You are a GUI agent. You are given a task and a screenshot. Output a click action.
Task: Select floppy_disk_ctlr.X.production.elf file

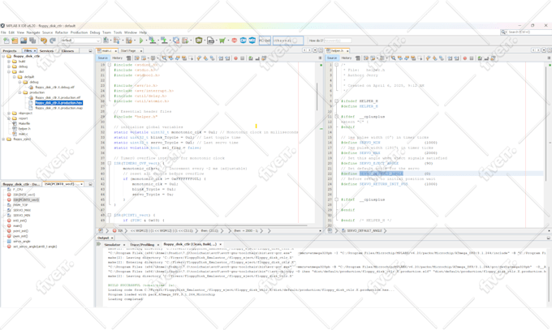click(x=58, y=97)
